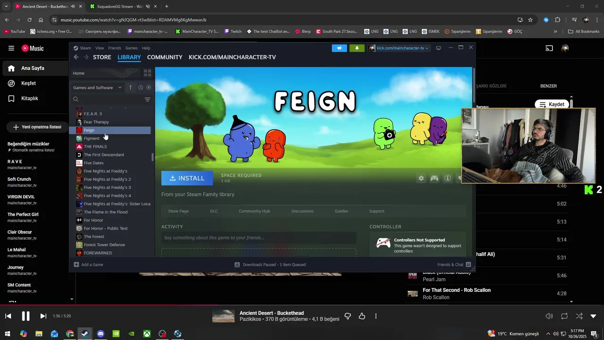Open the KICK.COM/MAINCHARACTER-TV profile tab
This screenshot has width=604, height=340.
(x=232, y=57)
